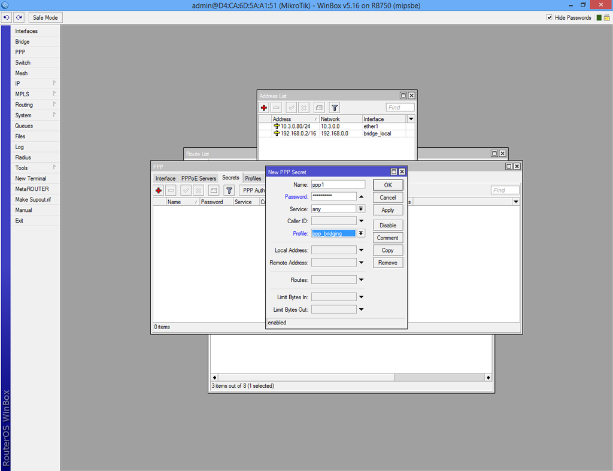Screen dimensions: 613x471
Task: Expand the Caller ID field arrow
Action: pyautogui.click(x=361, y=221)
